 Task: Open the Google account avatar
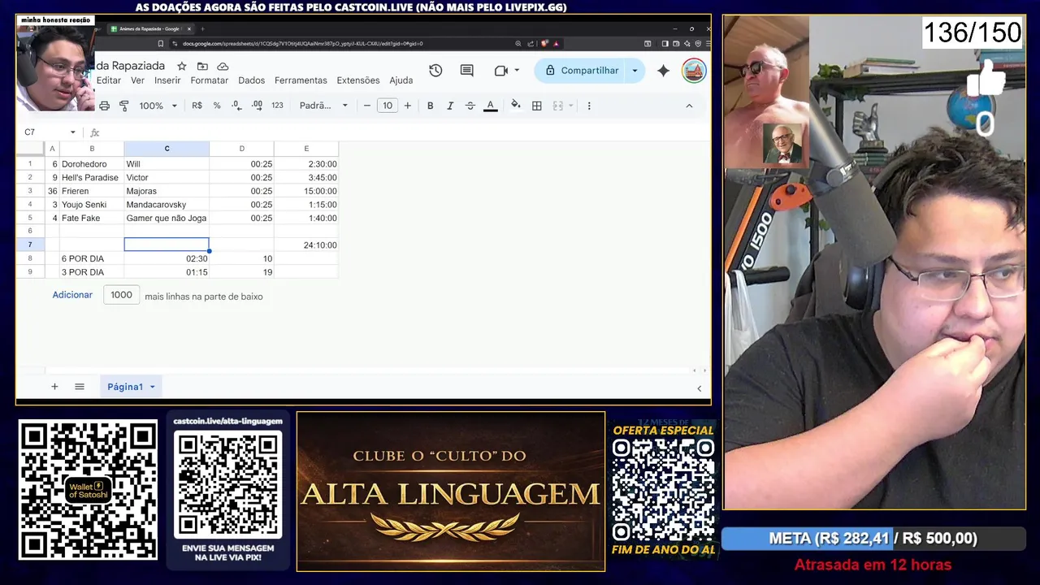(694, 71)
